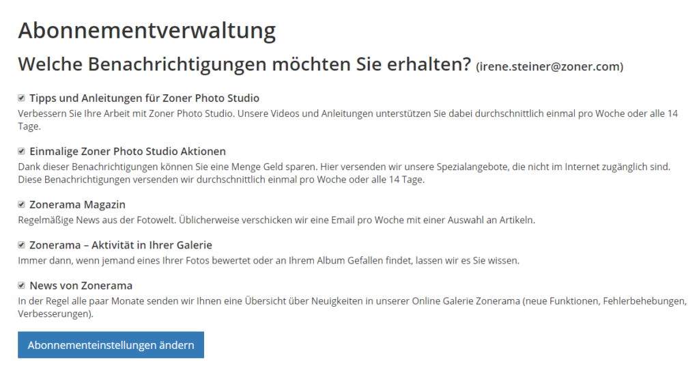Click label 'Zonerama – Aktivität in Ihrer Galerie'
Screen dimensions: 699x390
(x=121, y=245)
